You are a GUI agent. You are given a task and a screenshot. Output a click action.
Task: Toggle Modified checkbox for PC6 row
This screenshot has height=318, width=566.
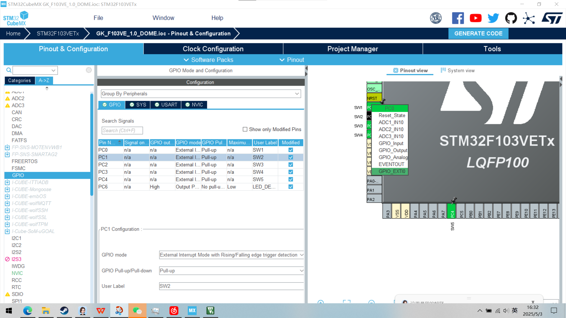pos(291,187)
